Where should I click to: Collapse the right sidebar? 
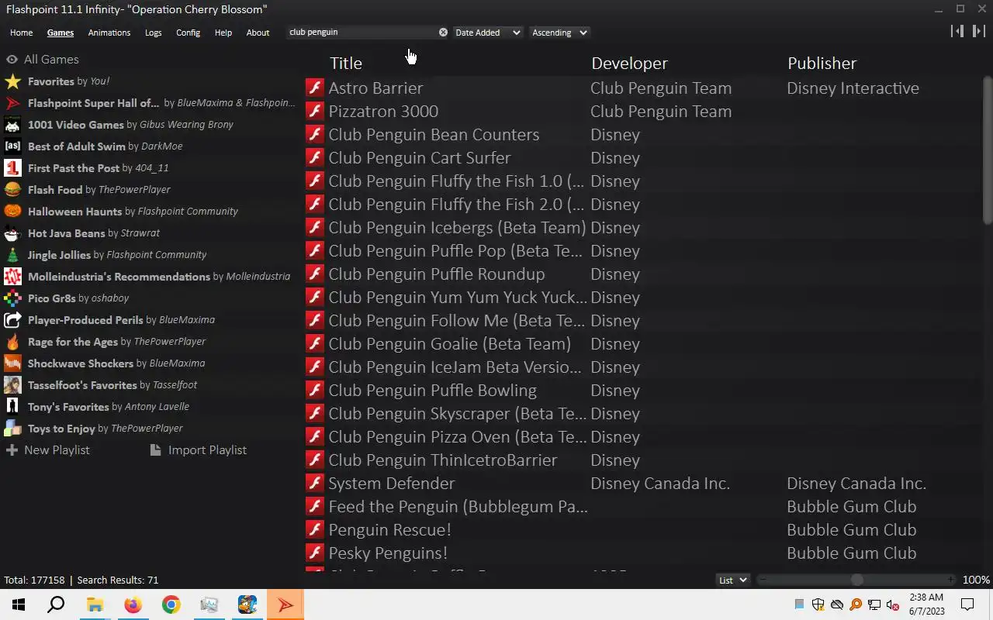tap(979, 31)
